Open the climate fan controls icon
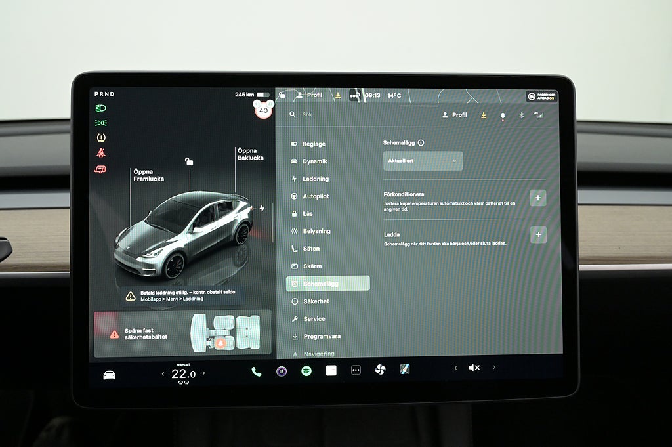The width and height of the screenshot is (672, 447). coord(380,370)
